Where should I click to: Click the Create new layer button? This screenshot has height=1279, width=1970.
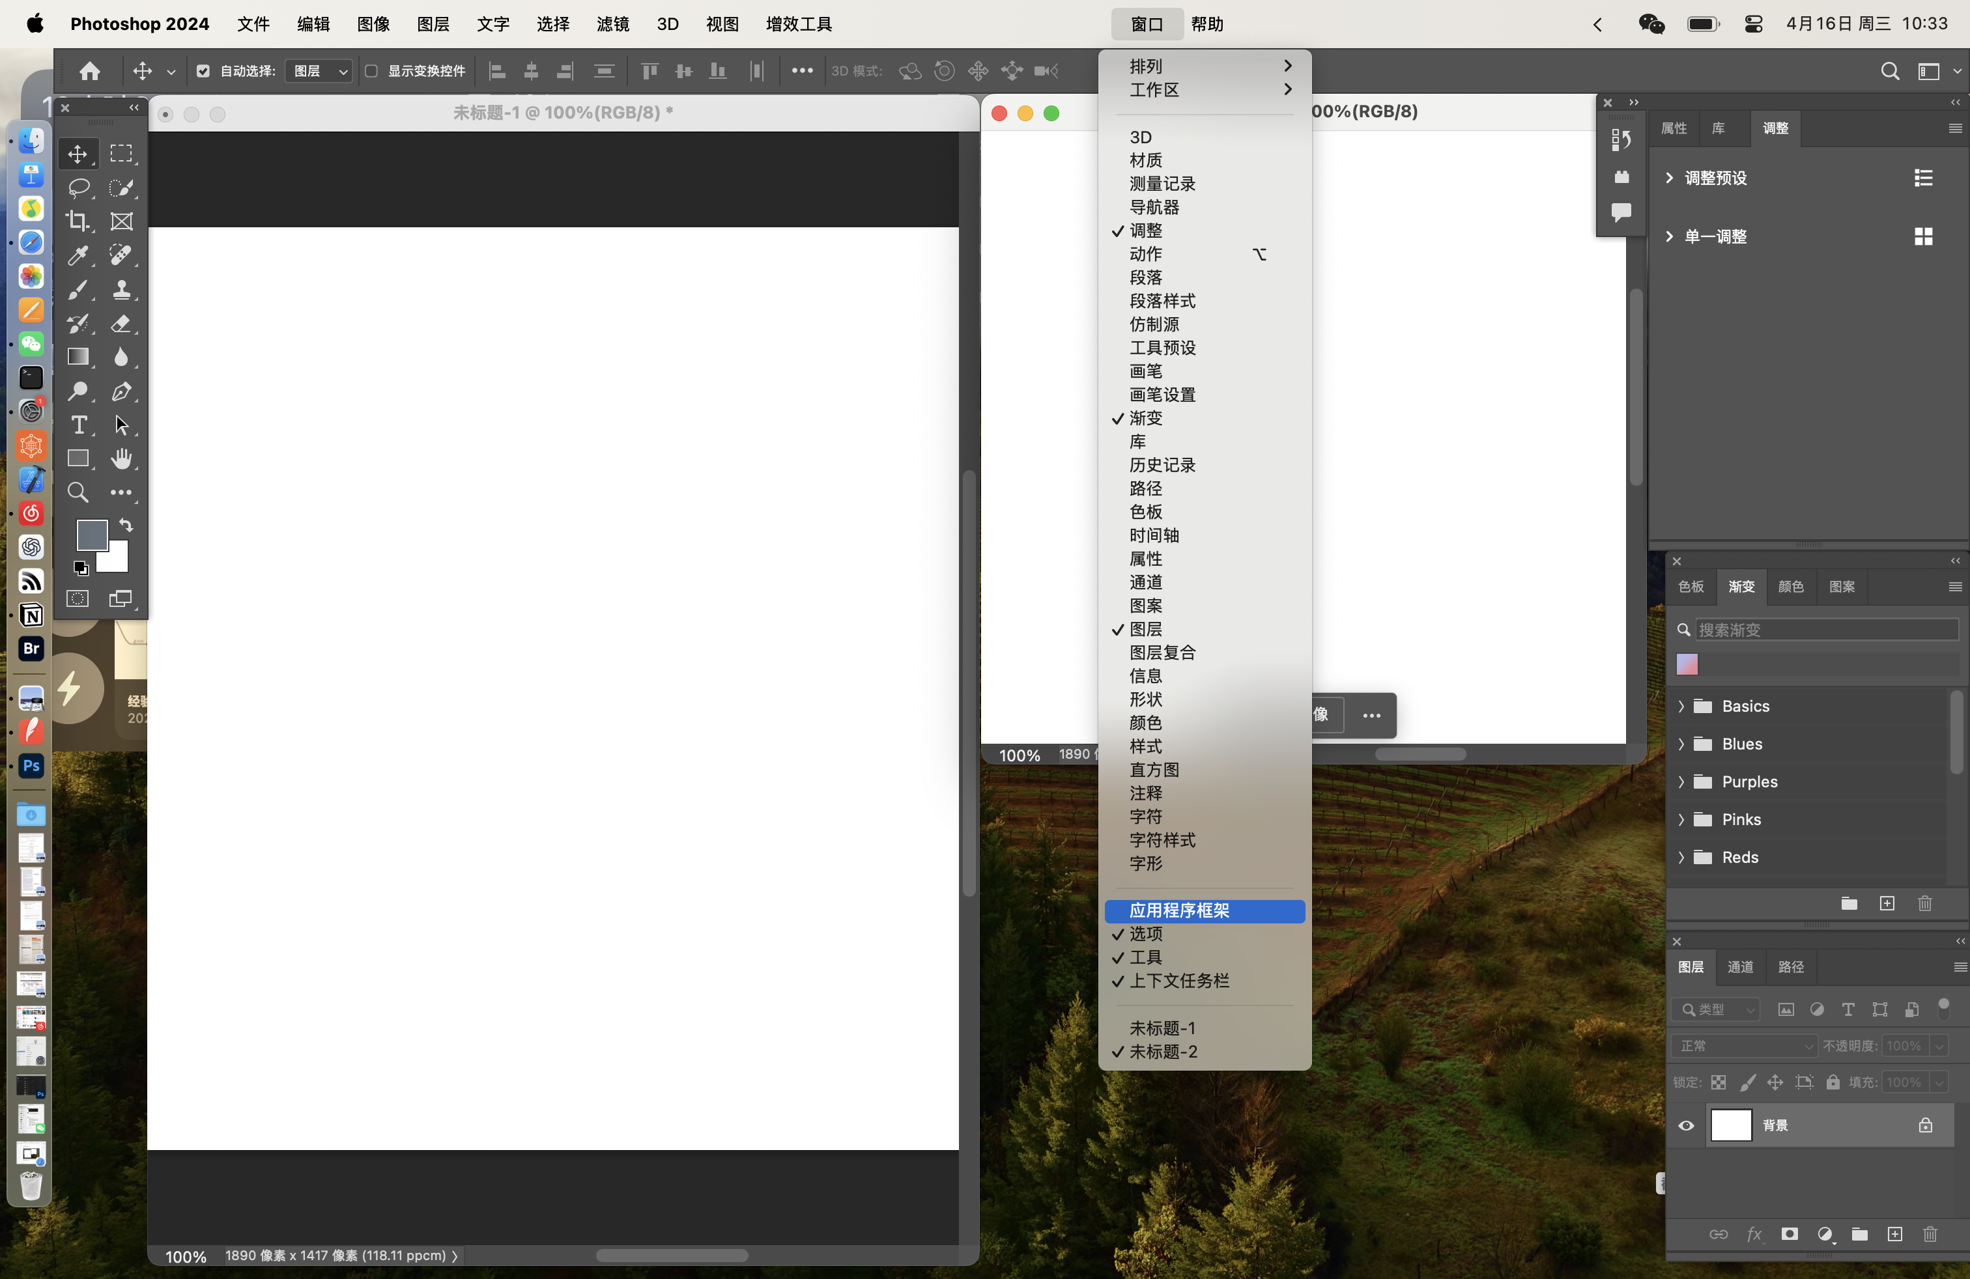point(1894,1234)
